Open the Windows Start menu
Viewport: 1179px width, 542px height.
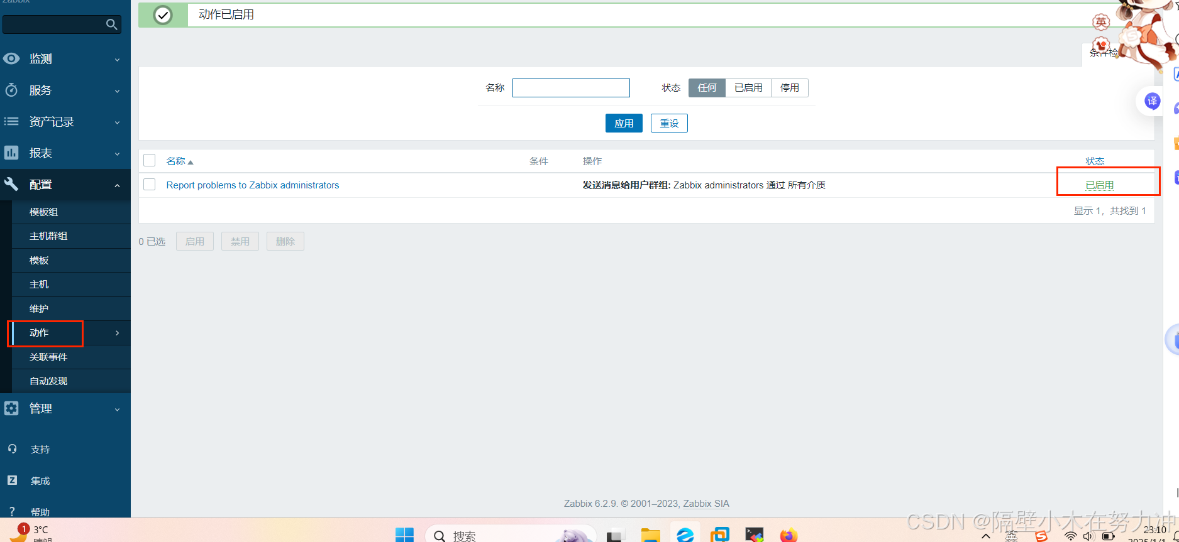404,535
